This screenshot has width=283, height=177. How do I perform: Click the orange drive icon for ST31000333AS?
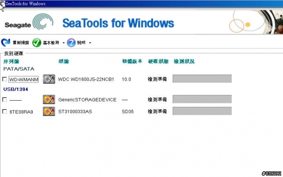tap(49, 111)
